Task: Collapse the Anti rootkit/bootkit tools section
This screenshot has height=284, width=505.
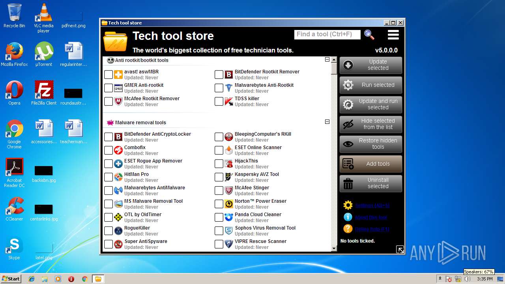Action: click(327, 60)
